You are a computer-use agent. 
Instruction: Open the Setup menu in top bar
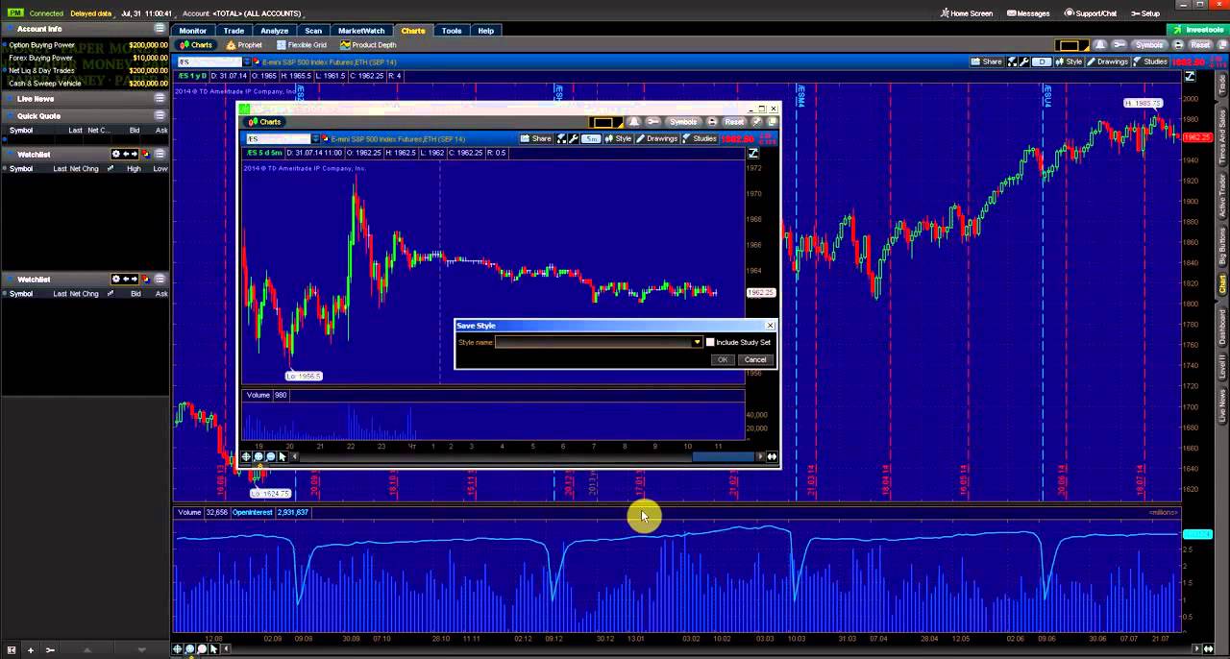click(x=1145, y=13)
